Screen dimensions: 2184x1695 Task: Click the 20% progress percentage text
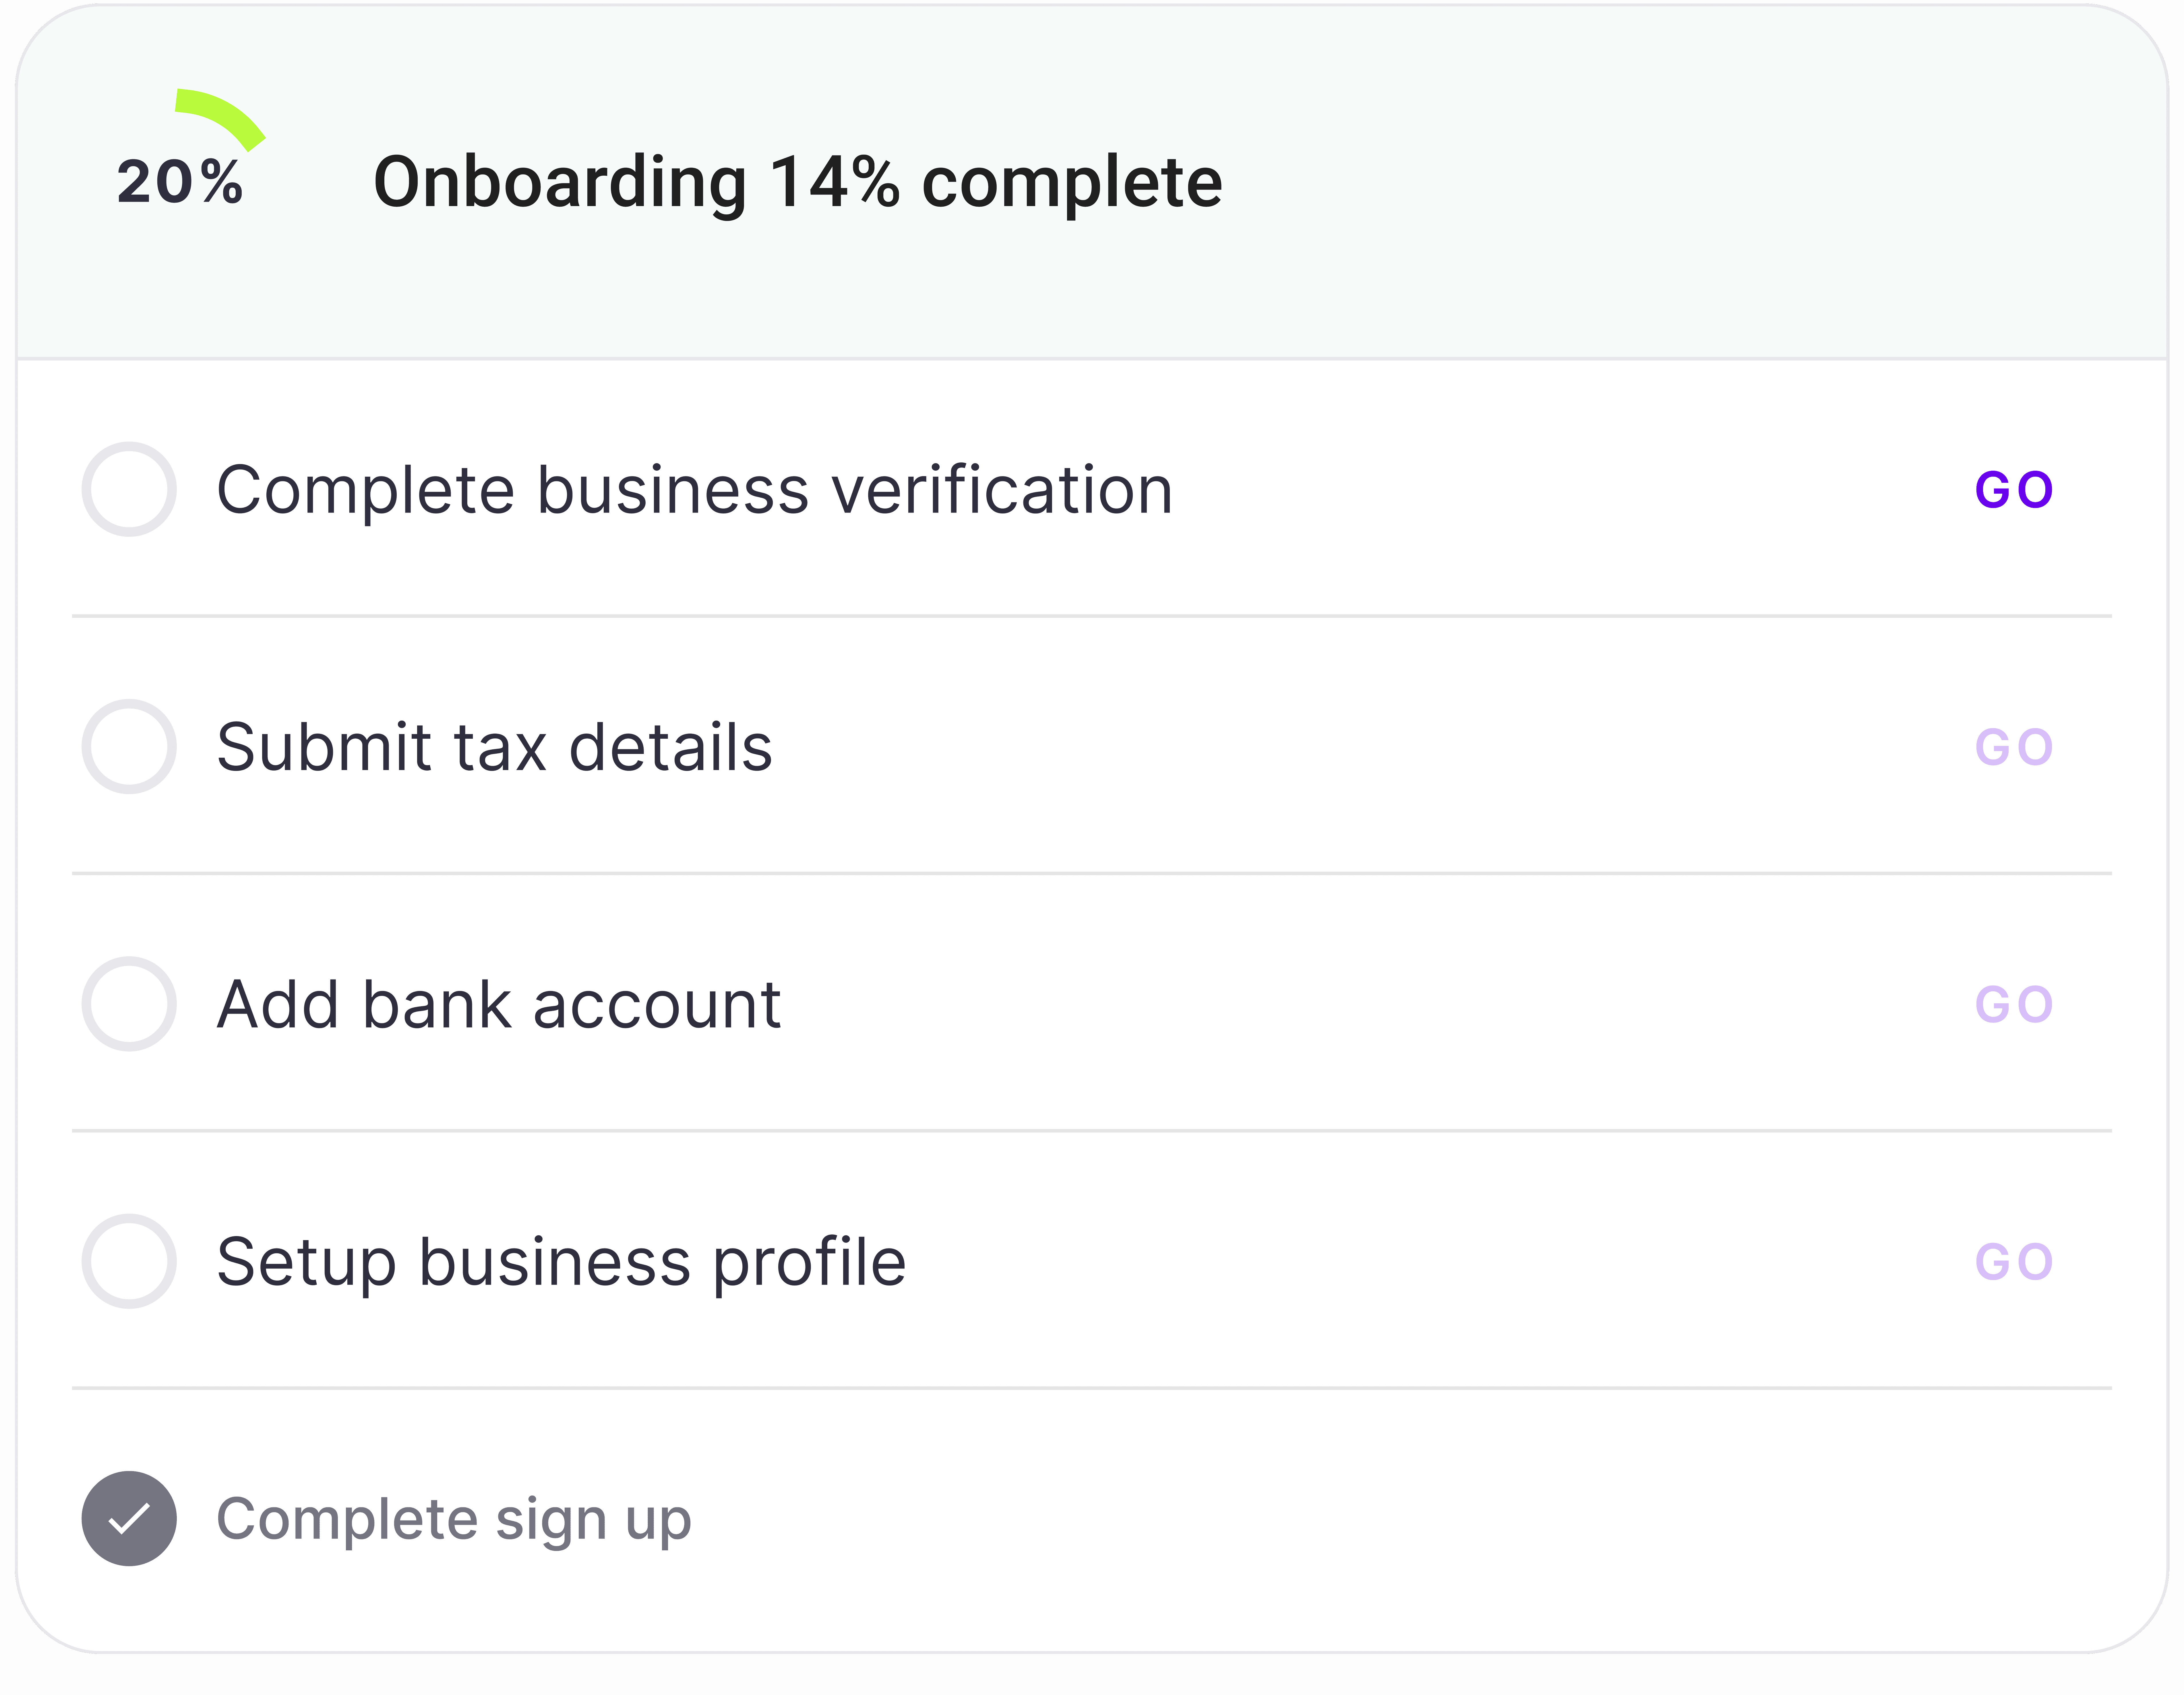pyautogui.click(x=180, y=182)
